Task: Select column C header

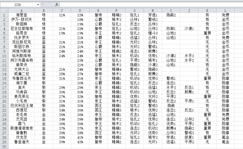Action: point(62,10)
